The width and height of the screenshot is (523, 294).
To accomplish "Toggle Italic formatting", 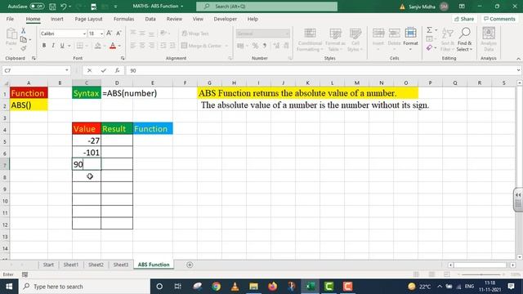I will tap(53, 46).
